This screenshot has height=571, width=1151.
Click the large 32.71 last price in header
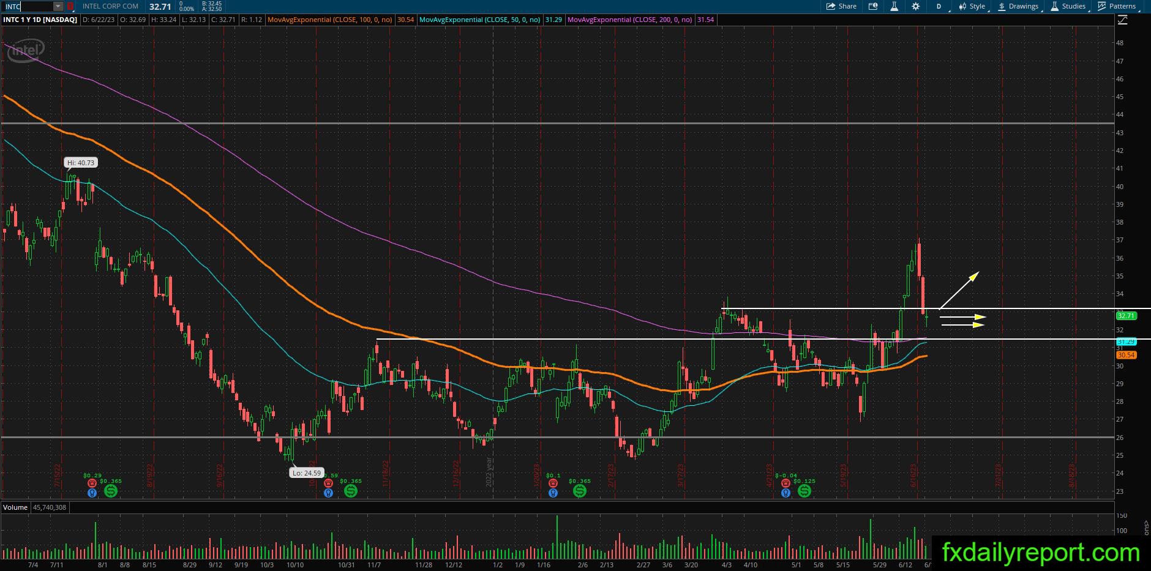160,6
